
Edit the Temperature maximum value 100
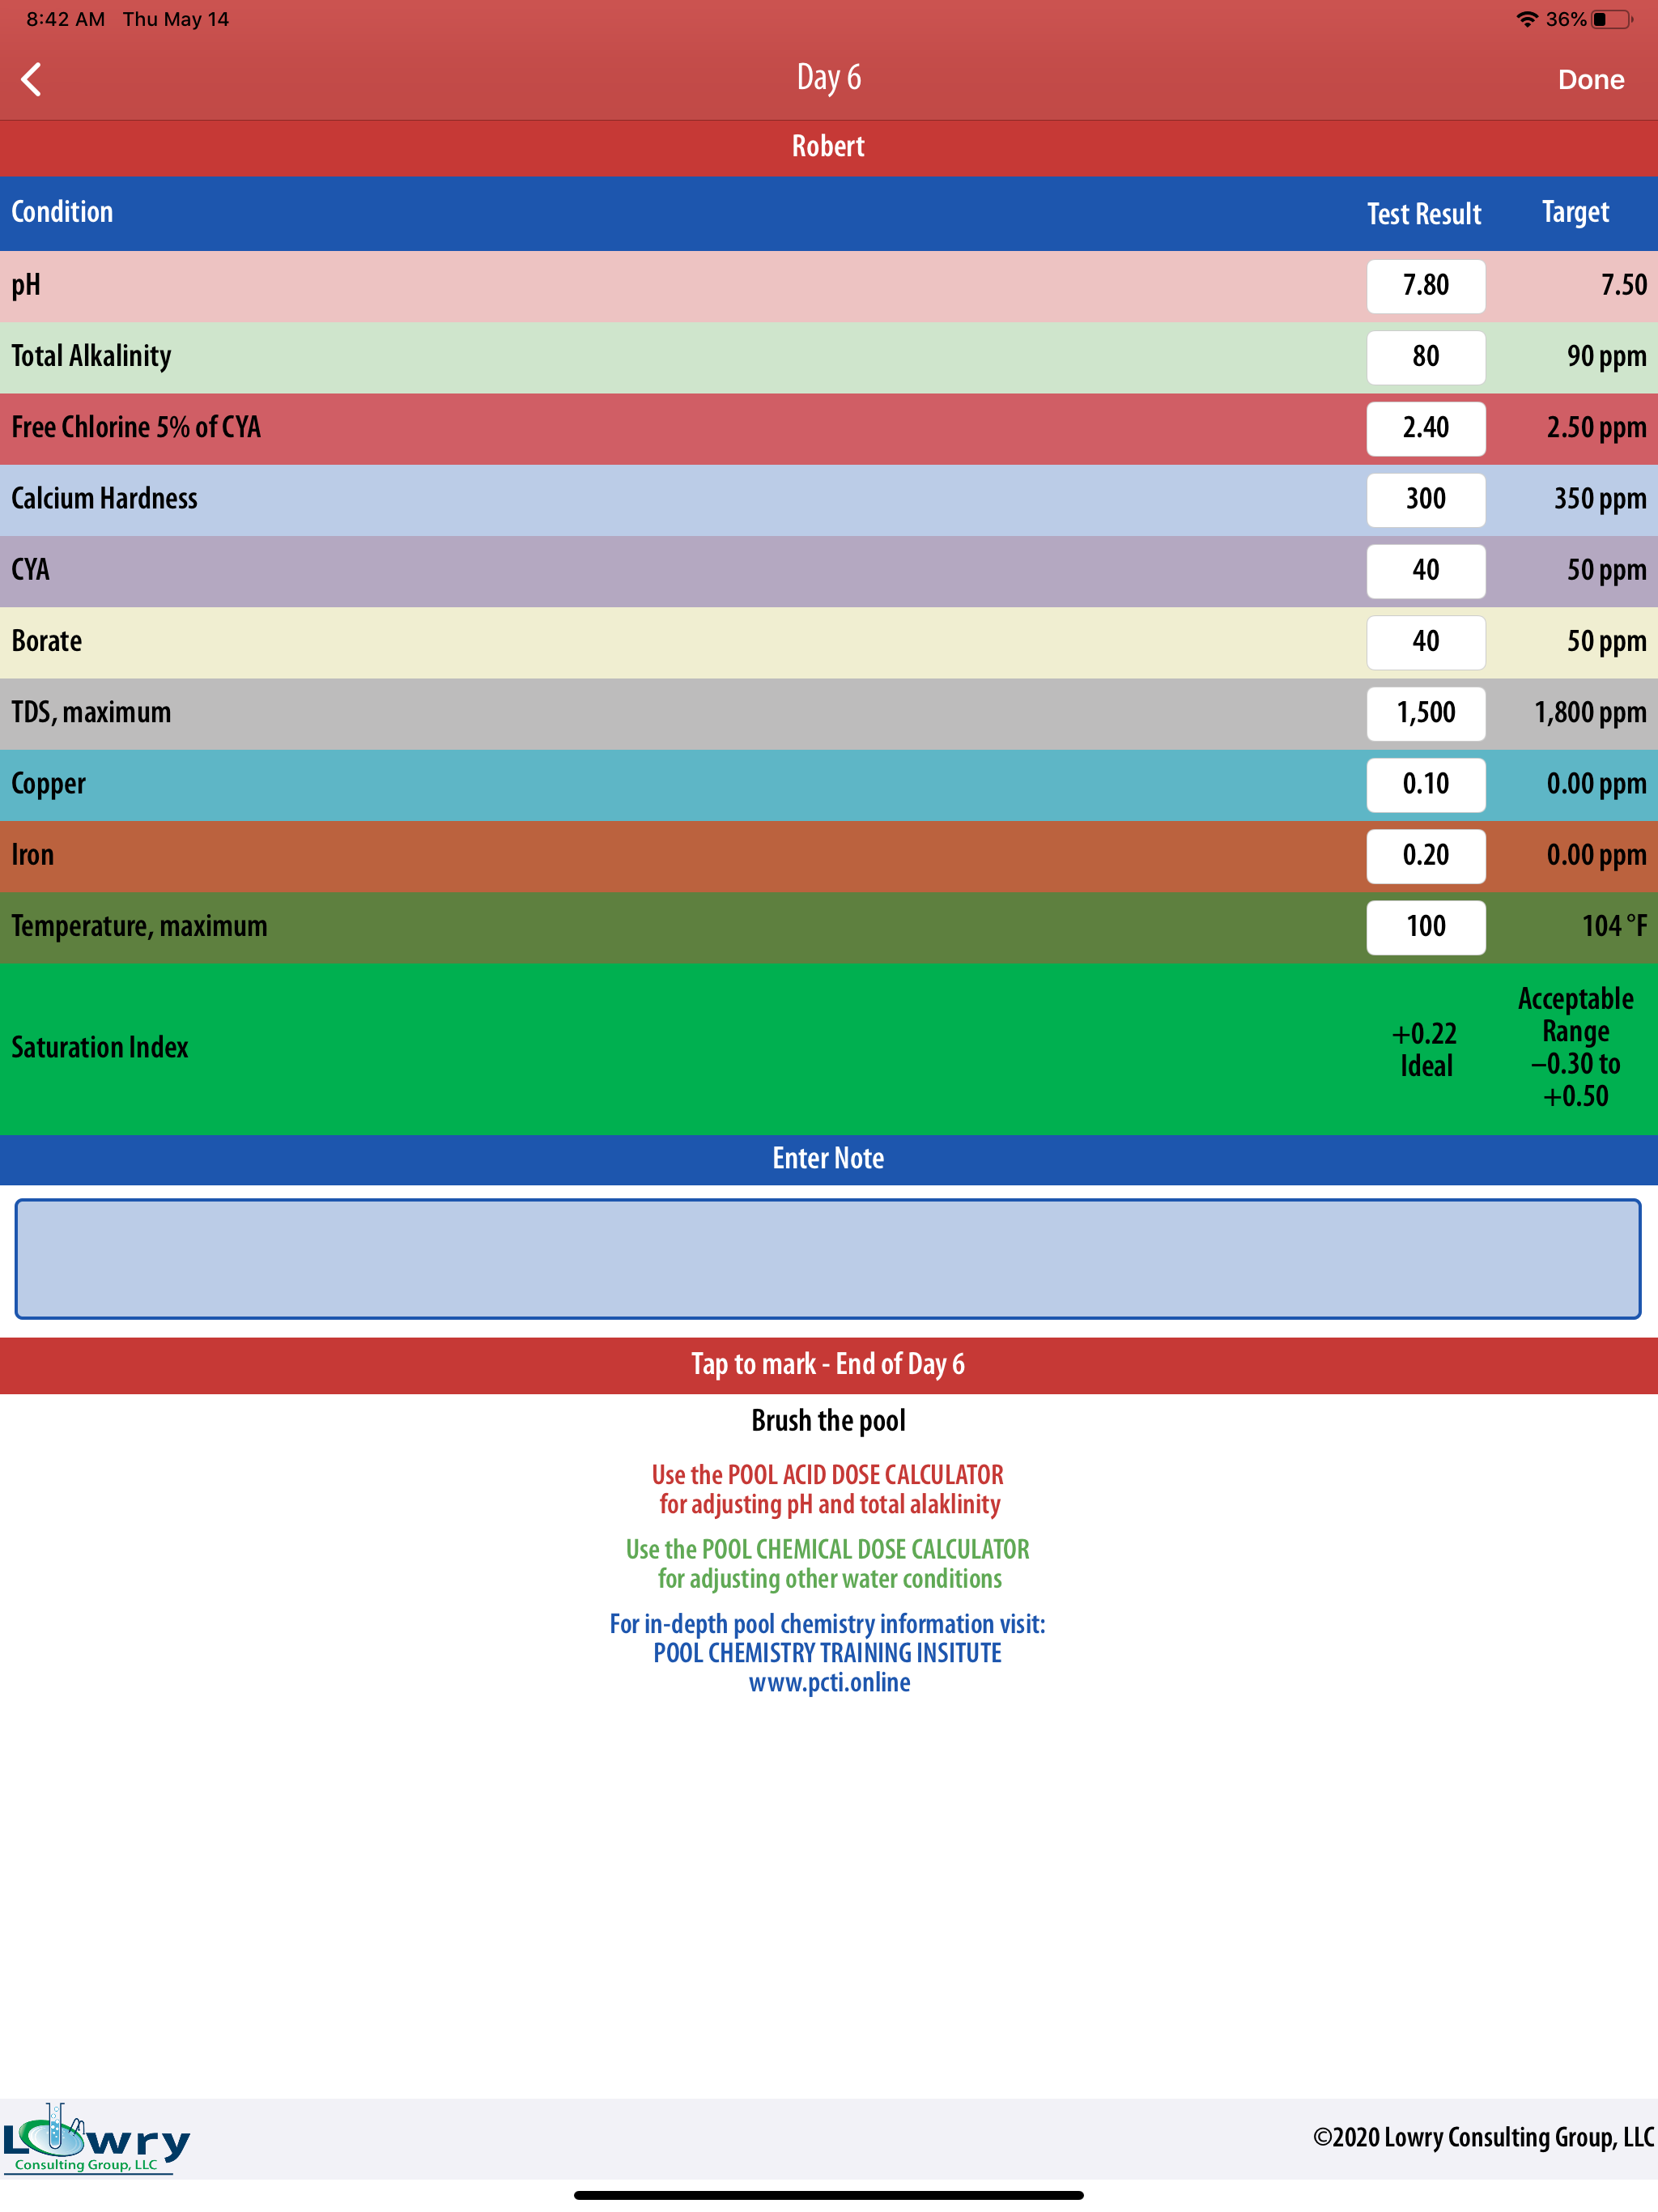(1426, 927)
